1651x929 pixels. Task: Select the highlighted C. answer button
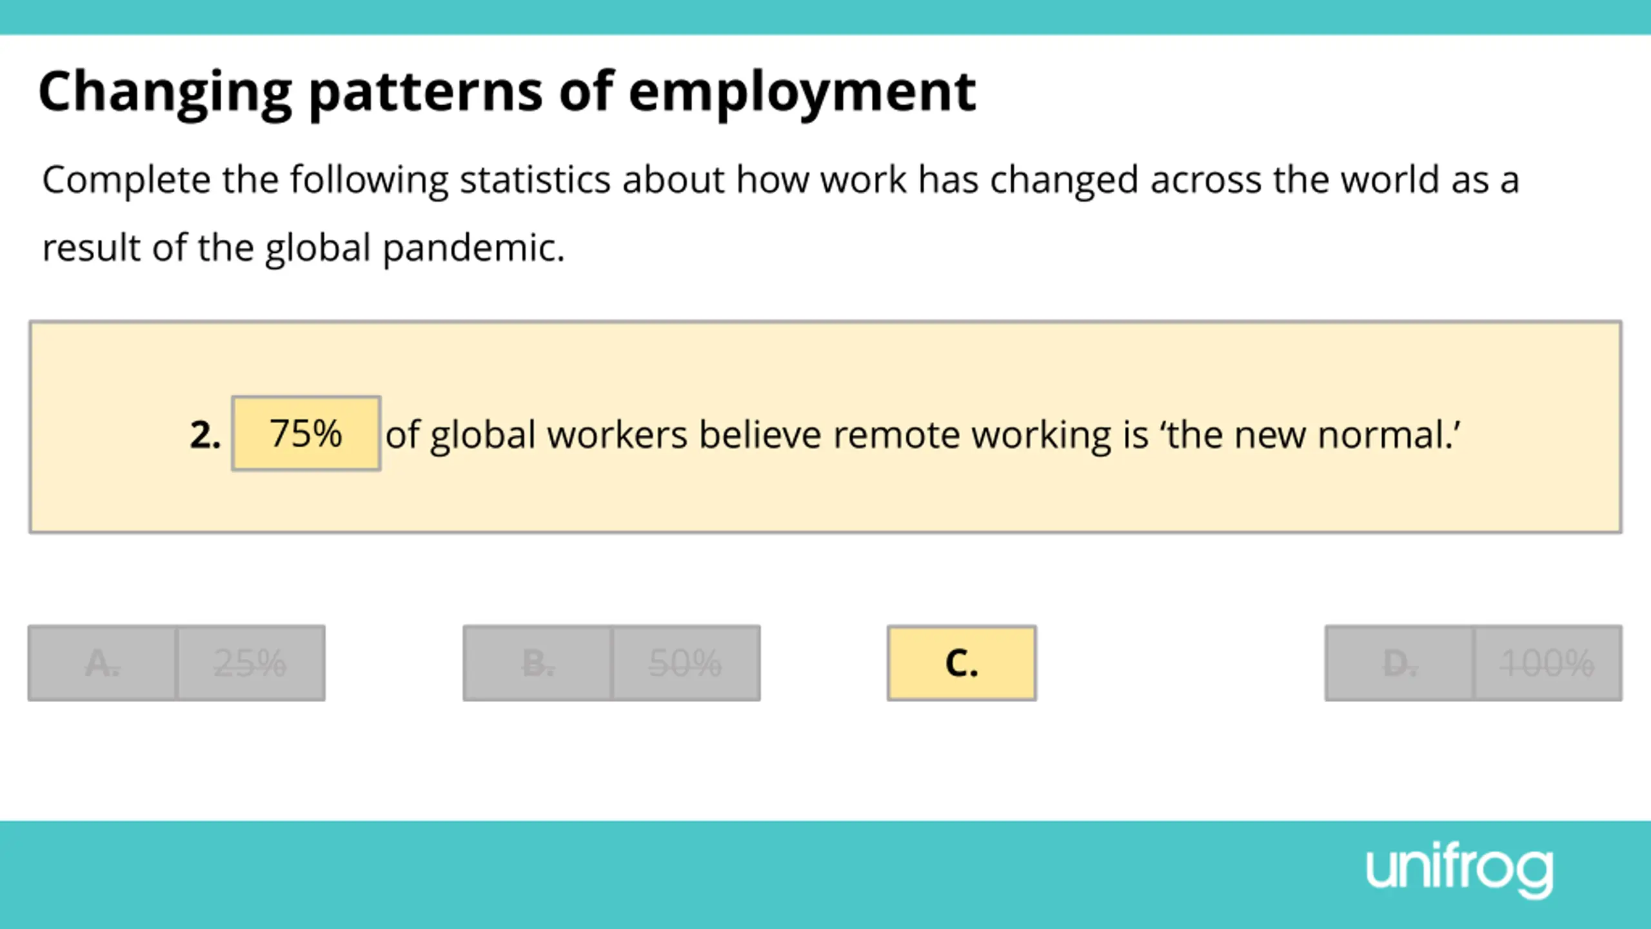tap(962, 663)
